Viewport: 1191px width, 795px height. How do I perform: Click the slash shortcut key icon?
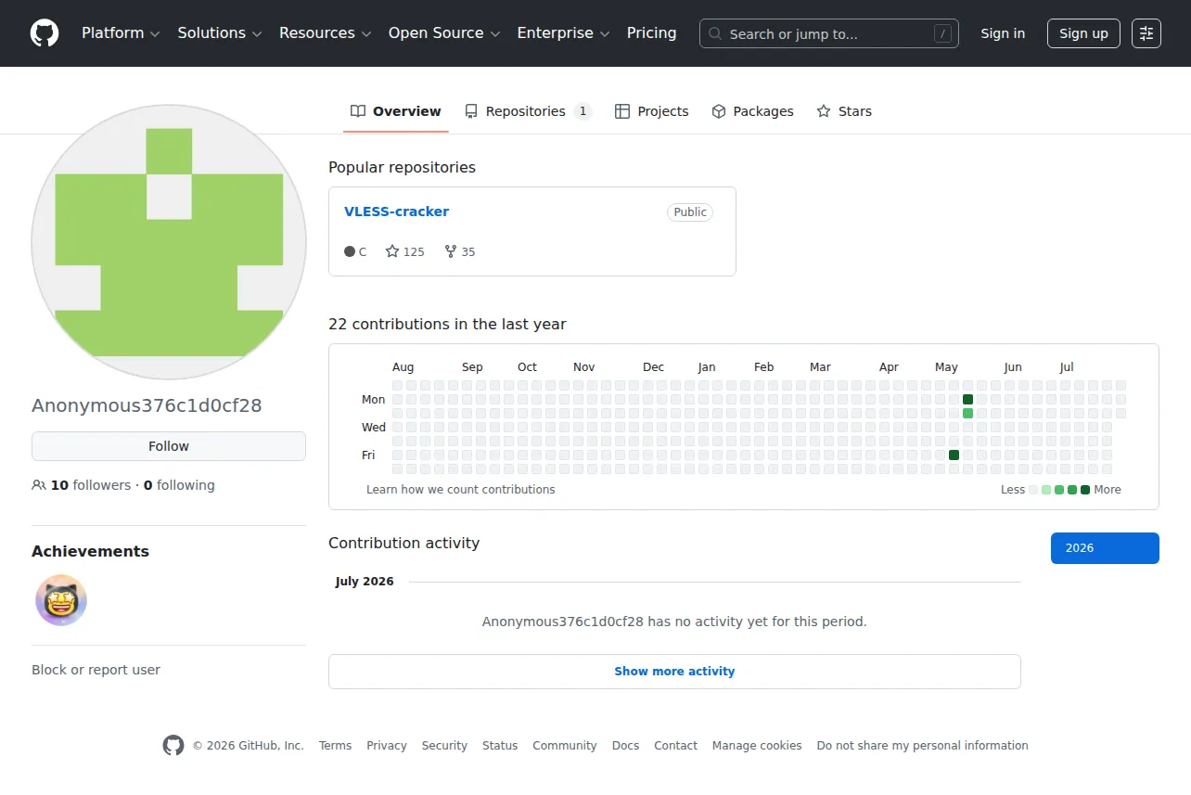(943, 34)
